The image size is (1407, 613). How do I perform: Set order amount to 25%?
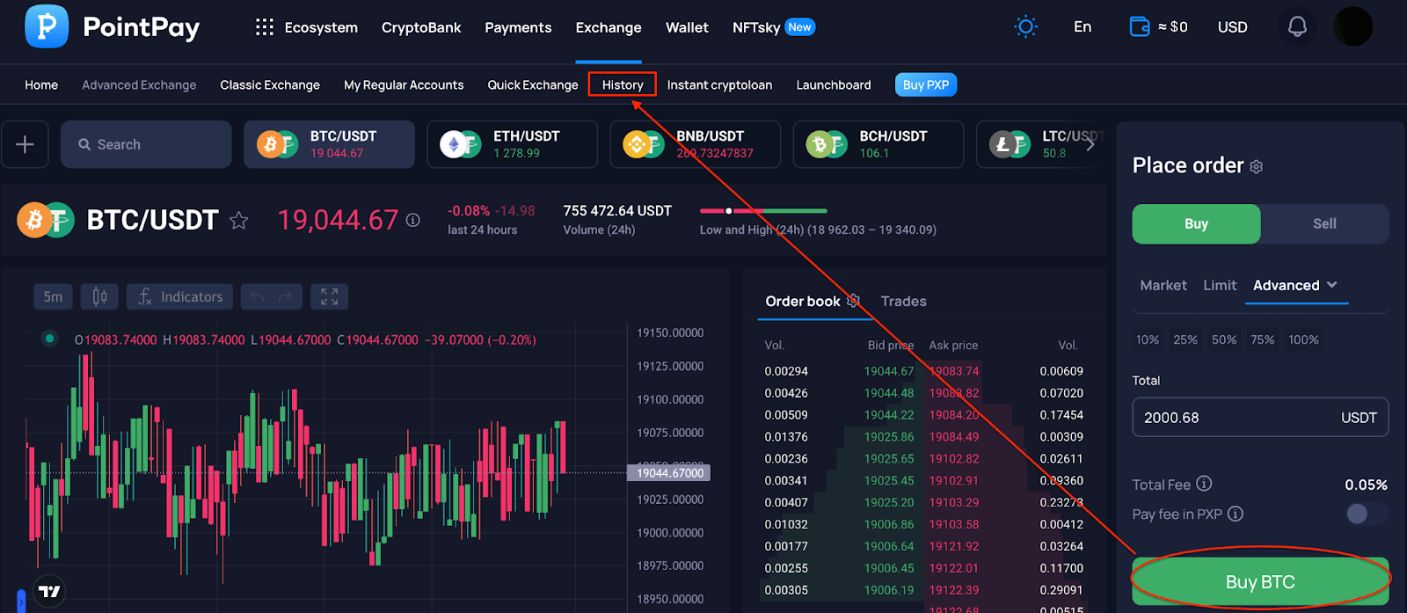(x=1185, y=339)
